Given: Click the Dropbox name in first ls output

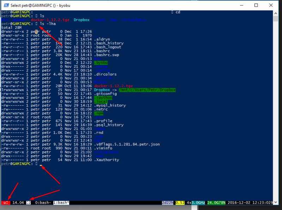Looking at the screenshot, I should pyautogui.click(x=82, y=20).
